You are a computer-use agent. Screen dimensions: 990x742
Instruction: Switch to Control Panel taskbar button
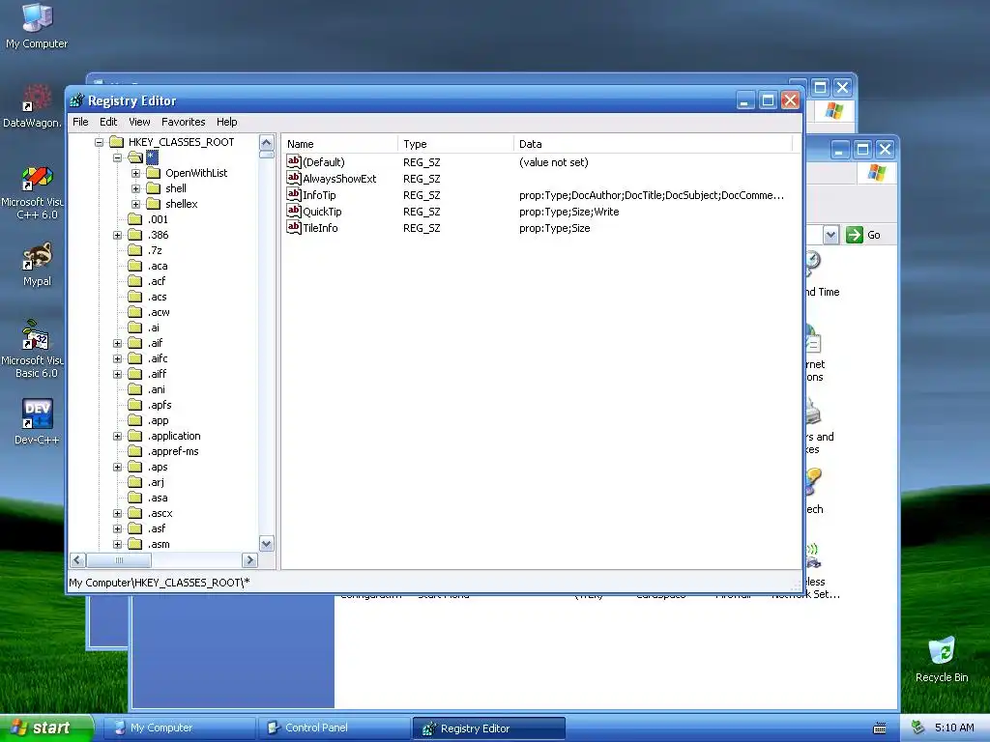pyautogui.click(x=334, y=728)
